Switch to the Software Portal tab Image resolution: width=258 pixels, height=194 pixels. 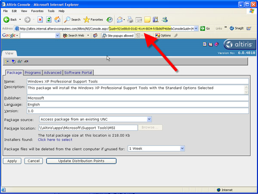tap(78, 73)
